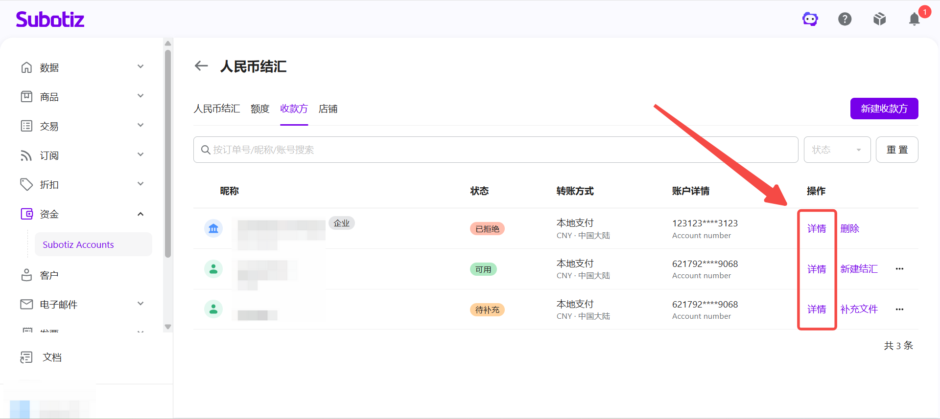940x419 pixels.
Task: Click 新建结汇 link
Action: pos(859,269)
